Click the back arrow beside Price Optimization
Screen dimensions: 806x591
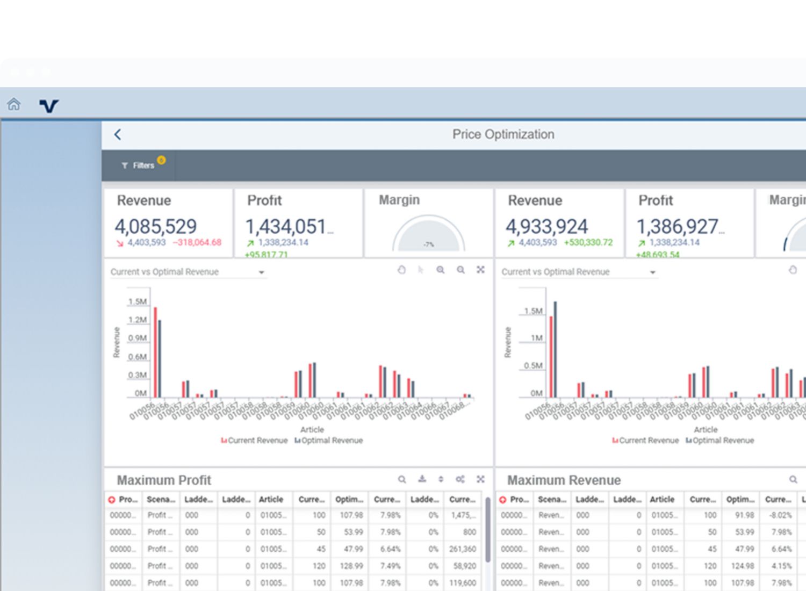tap(118, 134)
